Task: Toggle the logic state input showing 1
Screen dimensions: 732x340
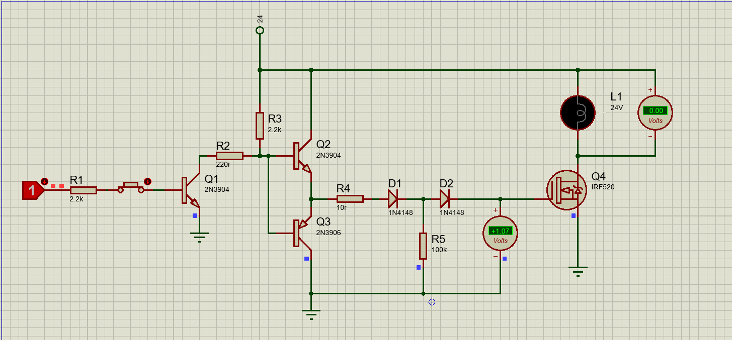Action: click(32, 190)
